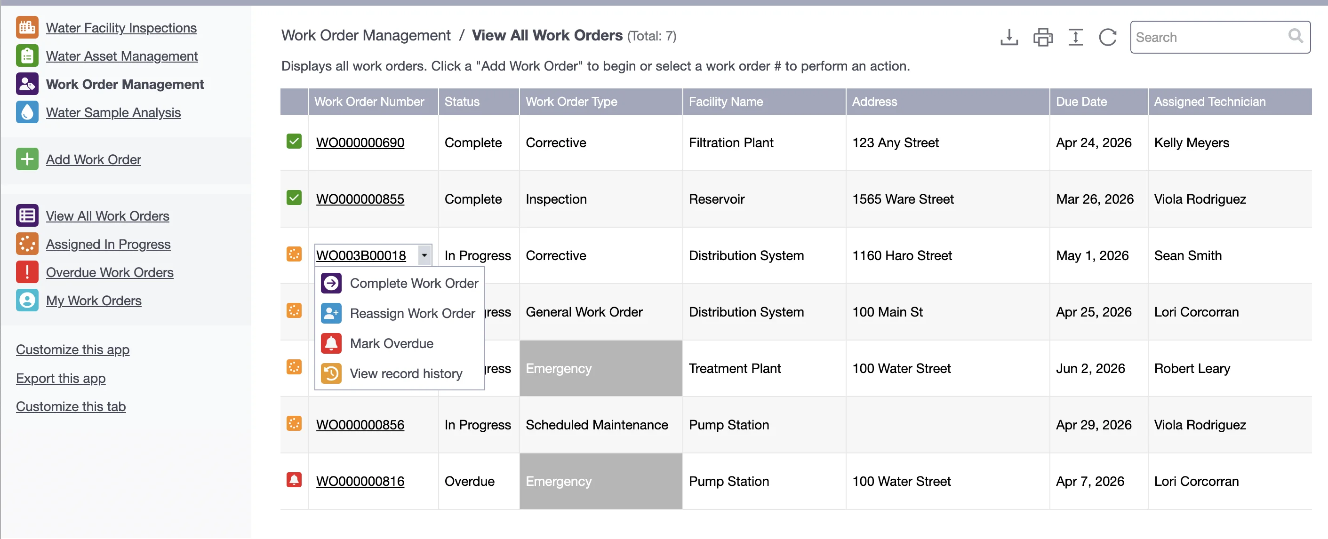Refresh the work orders list
This screenshot has height=539, width=1328.
(1108, 37)
